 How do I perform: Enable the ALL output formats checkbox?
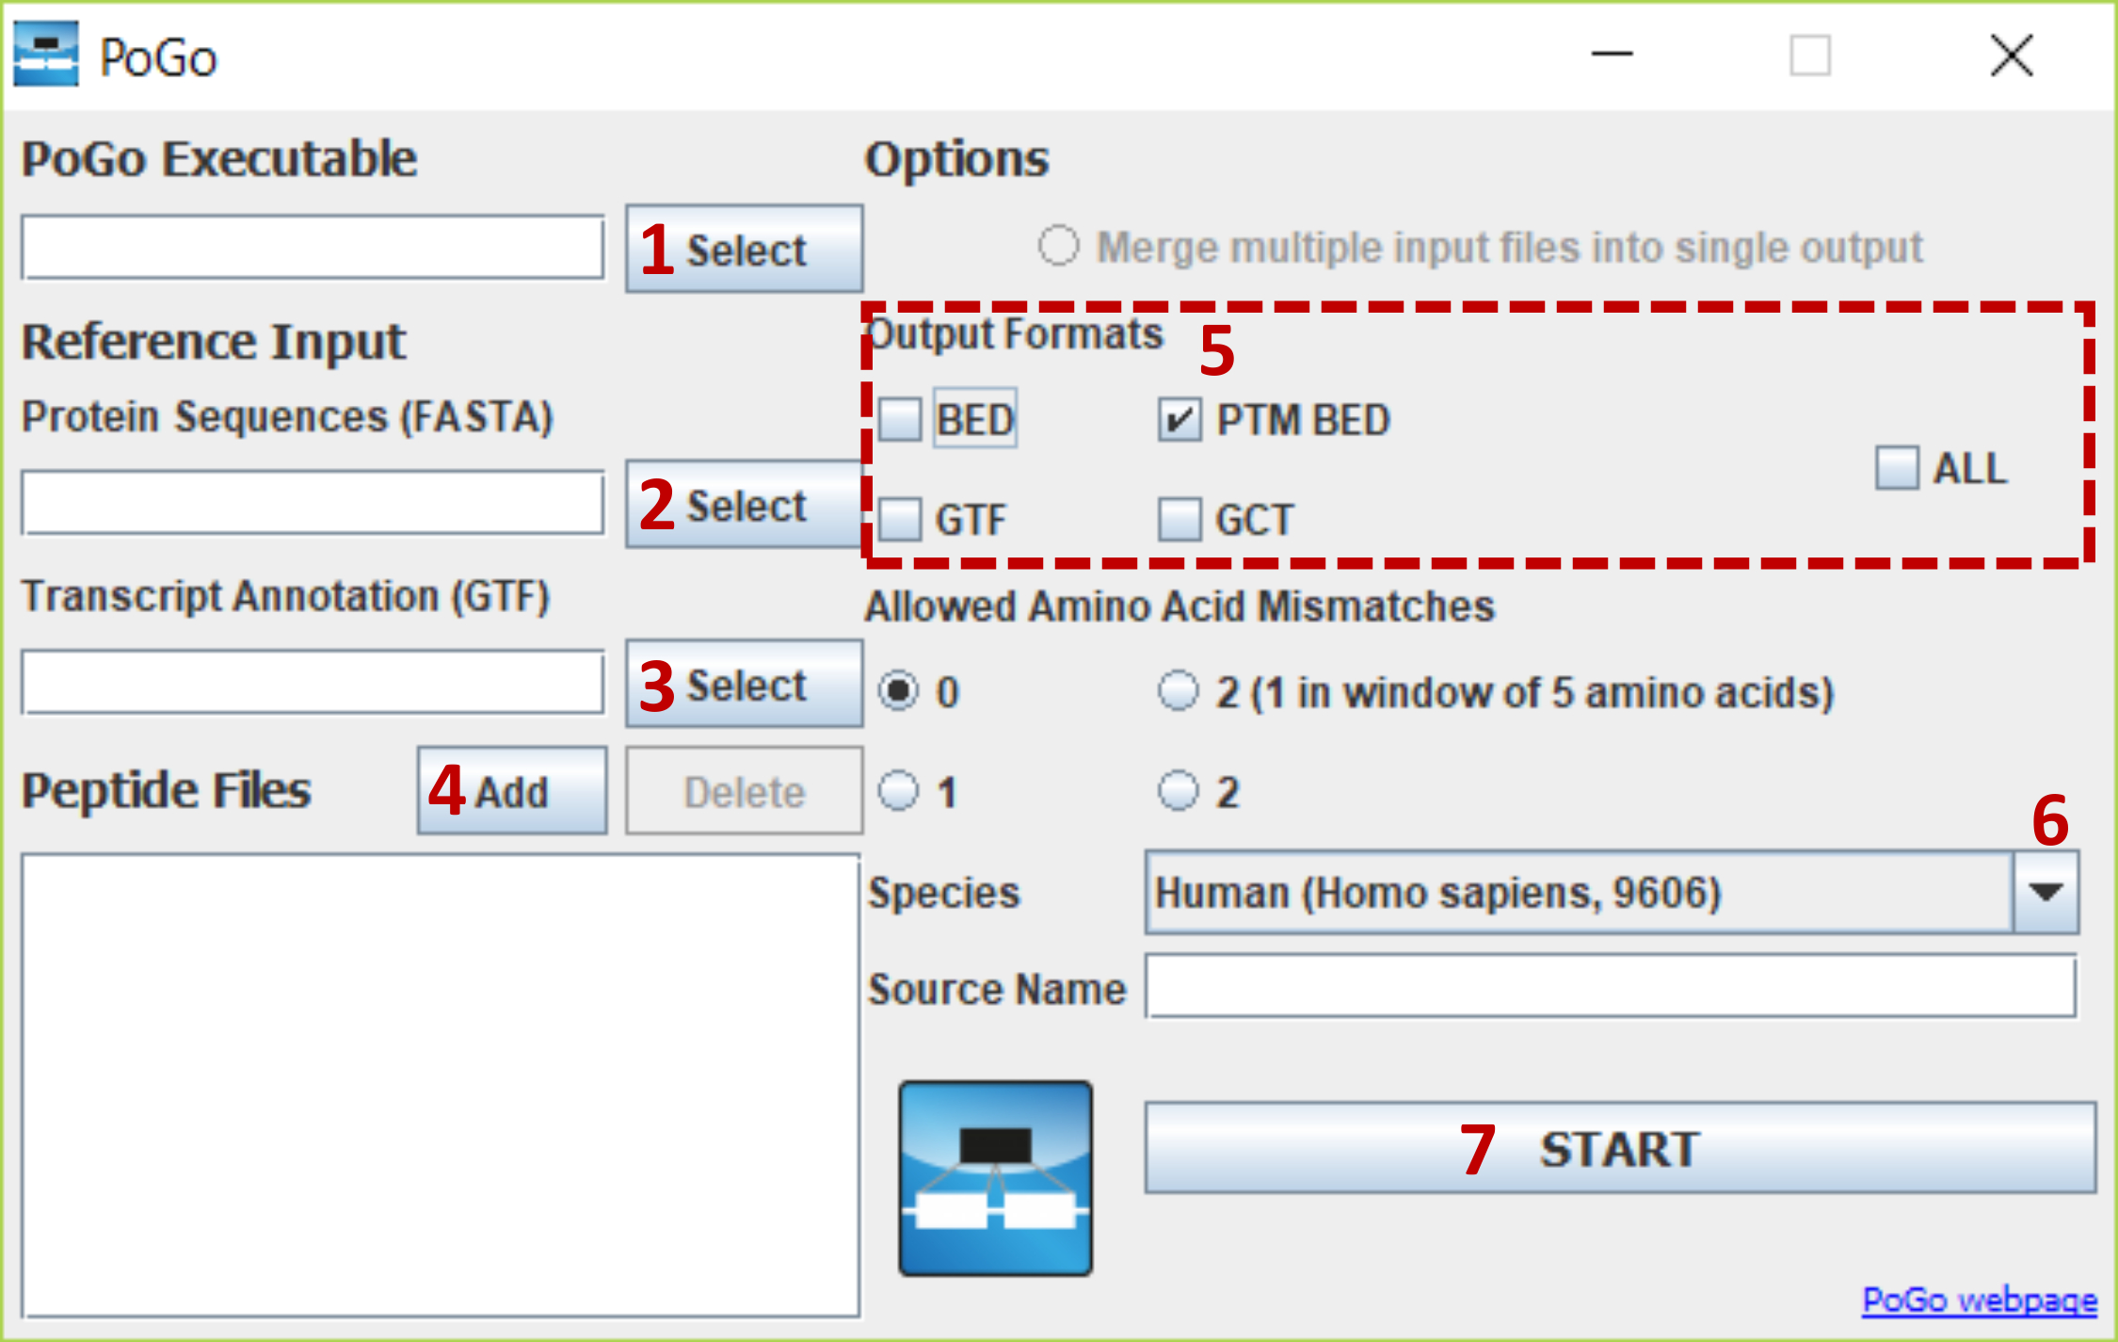pos(1896,468)
